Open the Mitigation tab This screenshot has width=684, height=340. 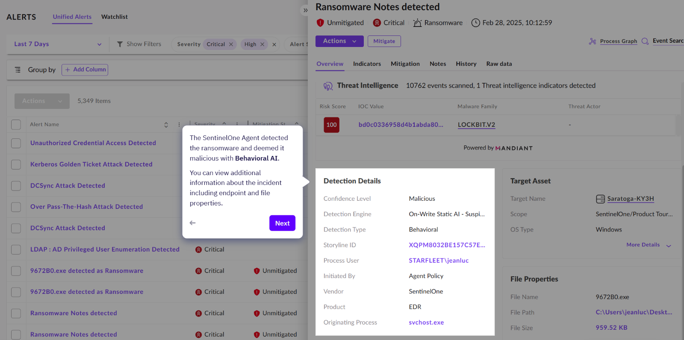point(405,64)
